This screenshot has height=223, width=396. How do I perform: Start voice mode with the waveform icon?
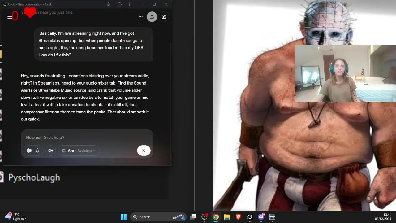pos(30,151)
